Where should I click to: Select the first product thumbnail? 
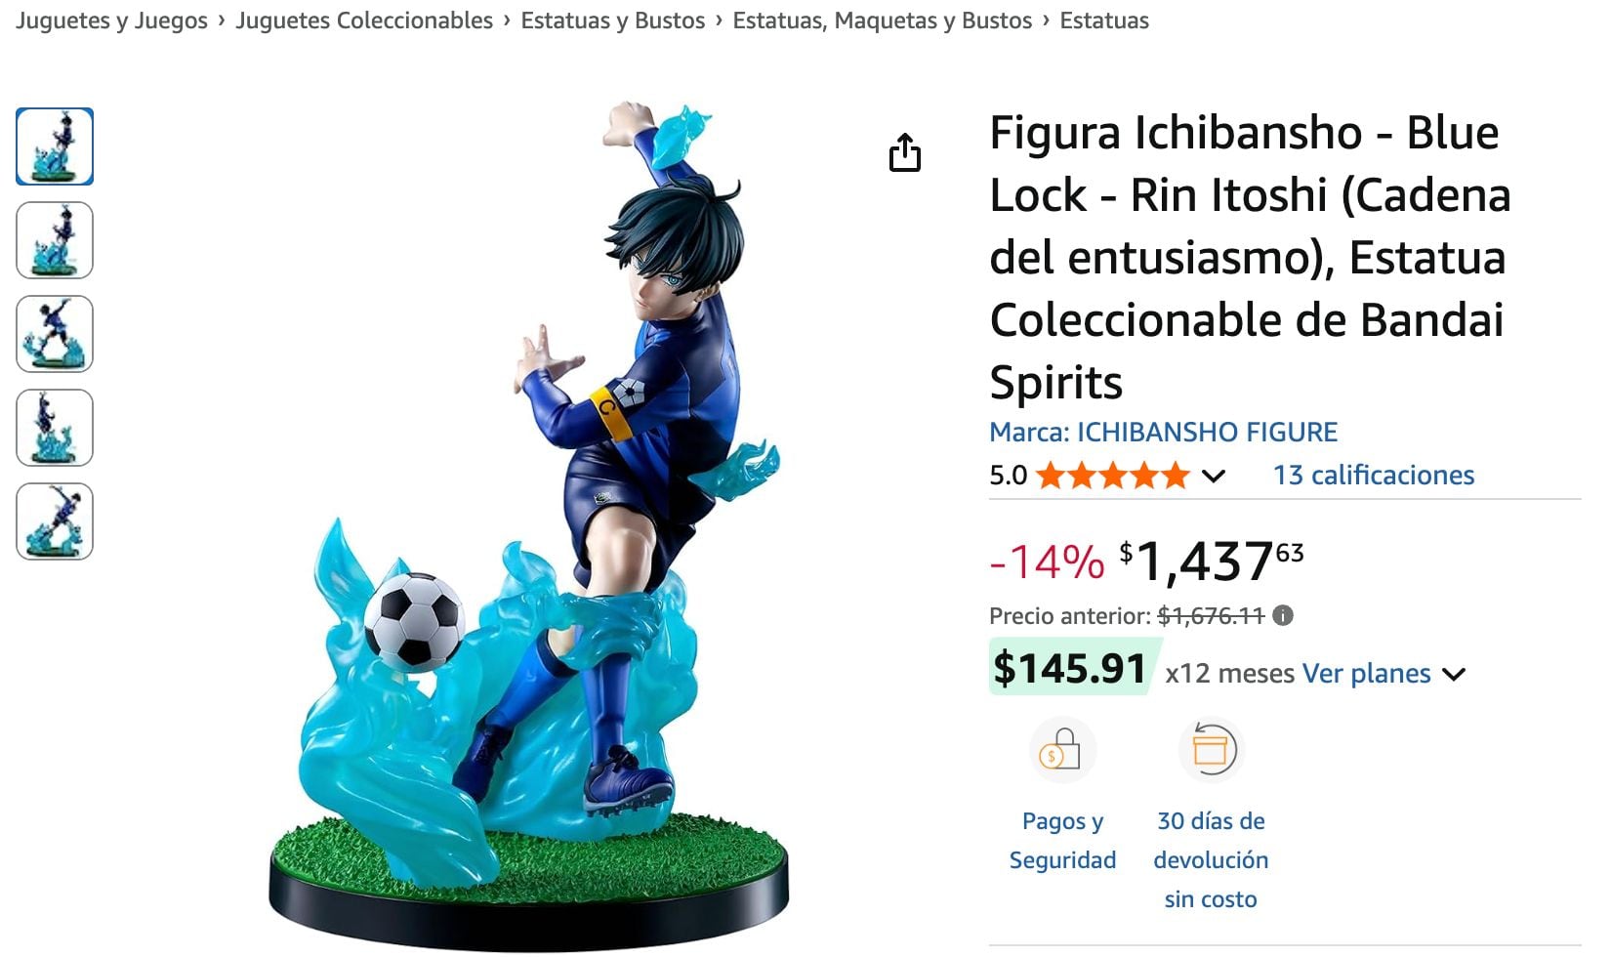[55, 146]
